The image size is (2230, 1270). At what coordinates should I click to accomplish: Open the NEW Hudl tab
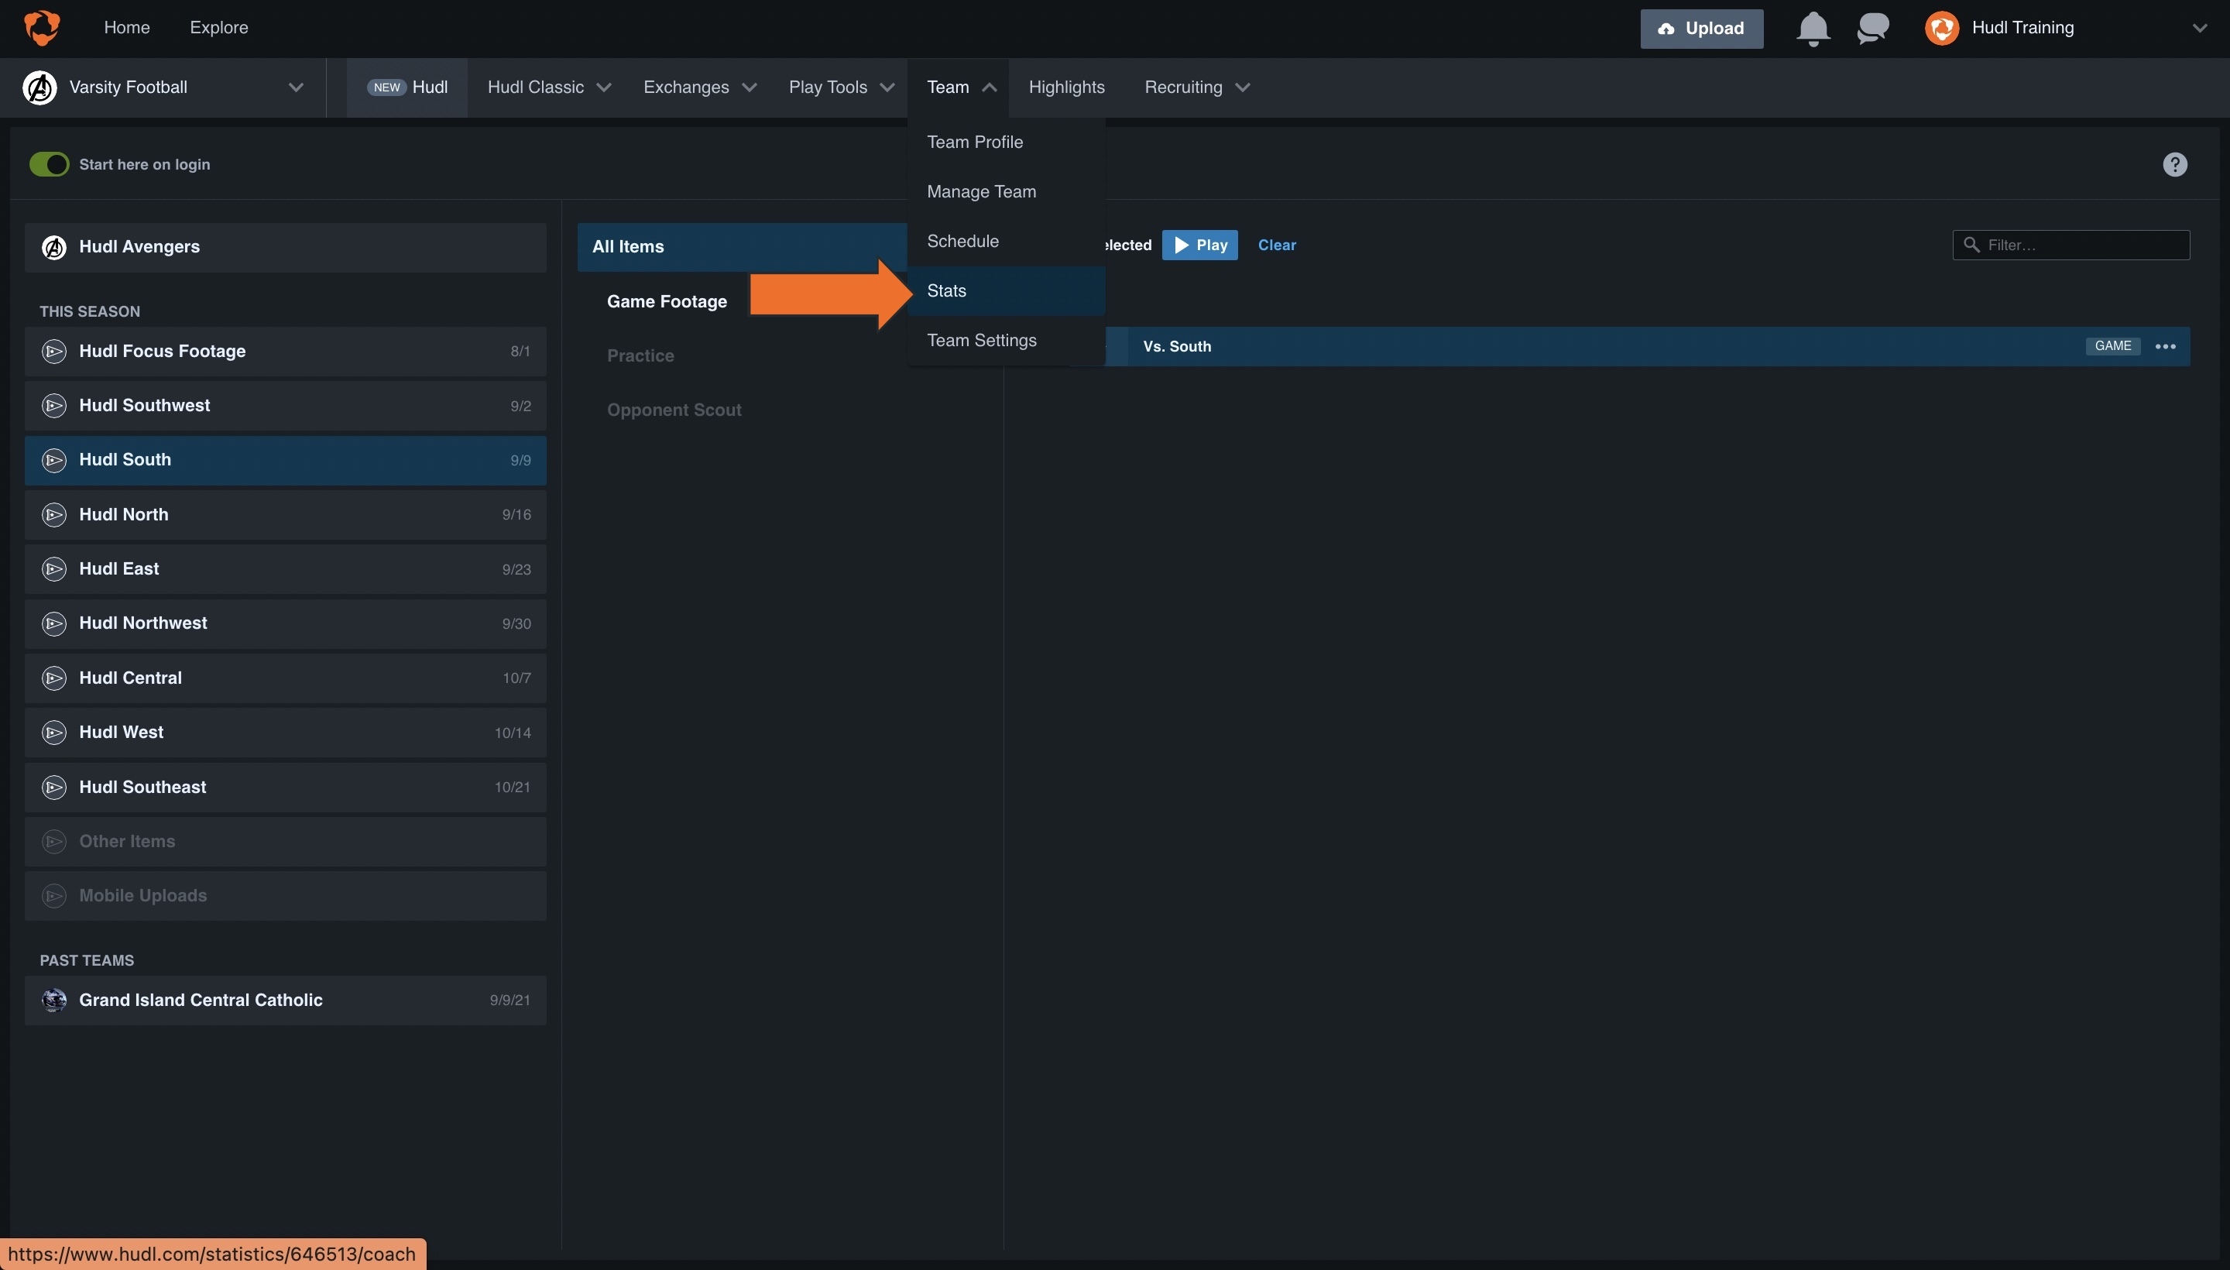click(x=407, y=88)
